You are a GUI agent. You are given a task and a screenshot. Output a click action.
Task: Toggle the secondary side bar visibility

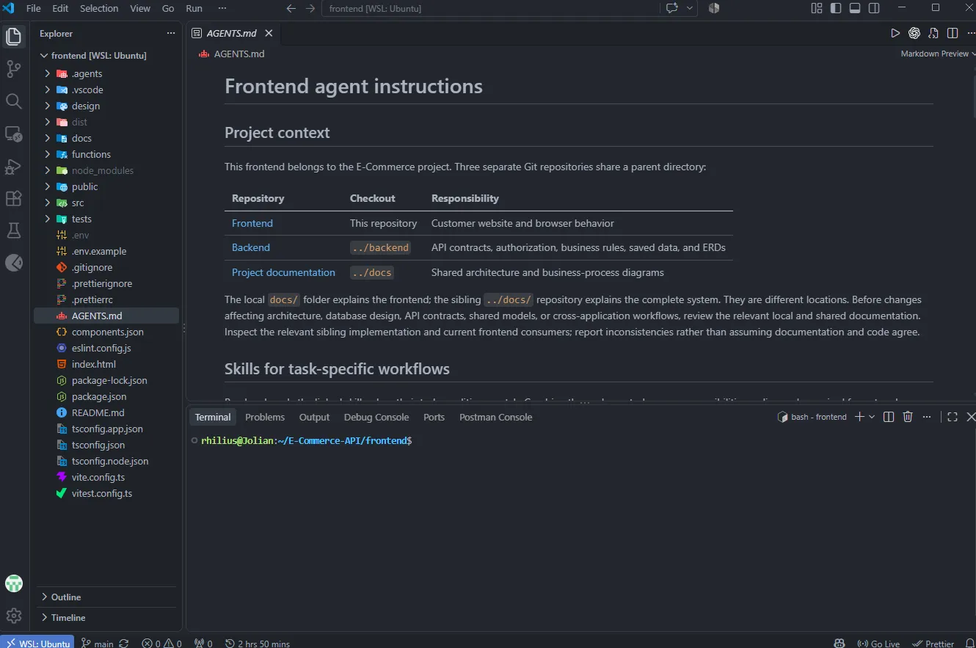point(874,8)
